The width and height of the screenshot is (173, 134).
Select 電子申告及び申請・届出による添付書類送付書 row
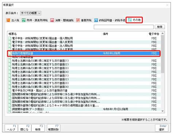[x=84, y=91]
